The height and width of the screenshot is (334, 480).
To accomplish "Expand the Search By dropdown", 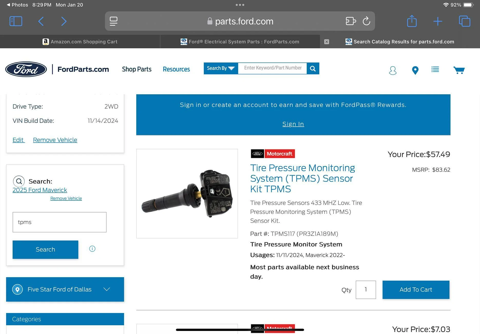I will pyautogui.click(x=221, y=68).
